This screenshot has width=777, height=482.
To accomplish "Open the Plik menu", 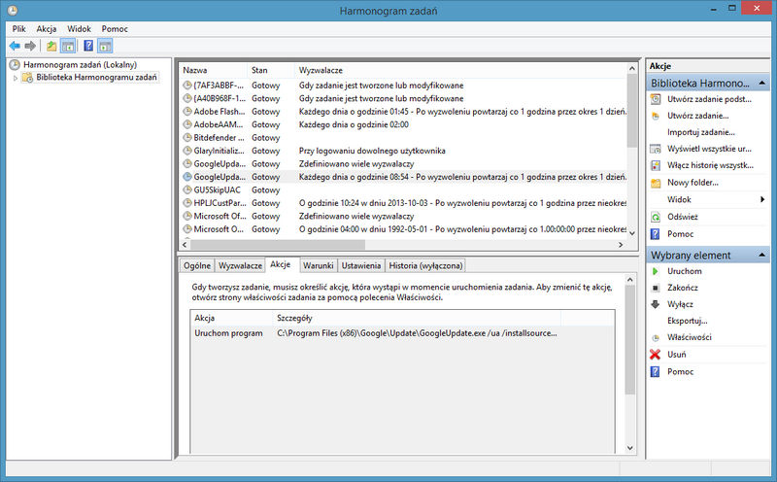I will (x=18, y=29).
